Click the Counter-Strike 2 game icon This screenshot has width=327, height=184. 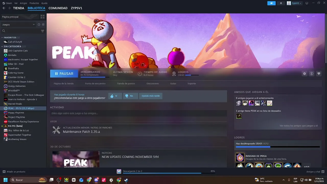pos(6,77)
